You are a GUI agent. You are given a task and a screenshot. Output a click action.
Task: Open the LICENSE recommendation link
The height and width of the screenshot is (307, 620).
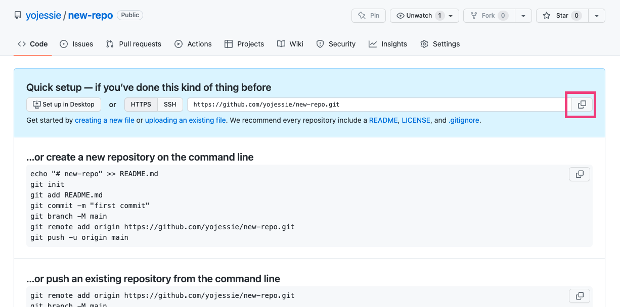(x=416, y=121)
